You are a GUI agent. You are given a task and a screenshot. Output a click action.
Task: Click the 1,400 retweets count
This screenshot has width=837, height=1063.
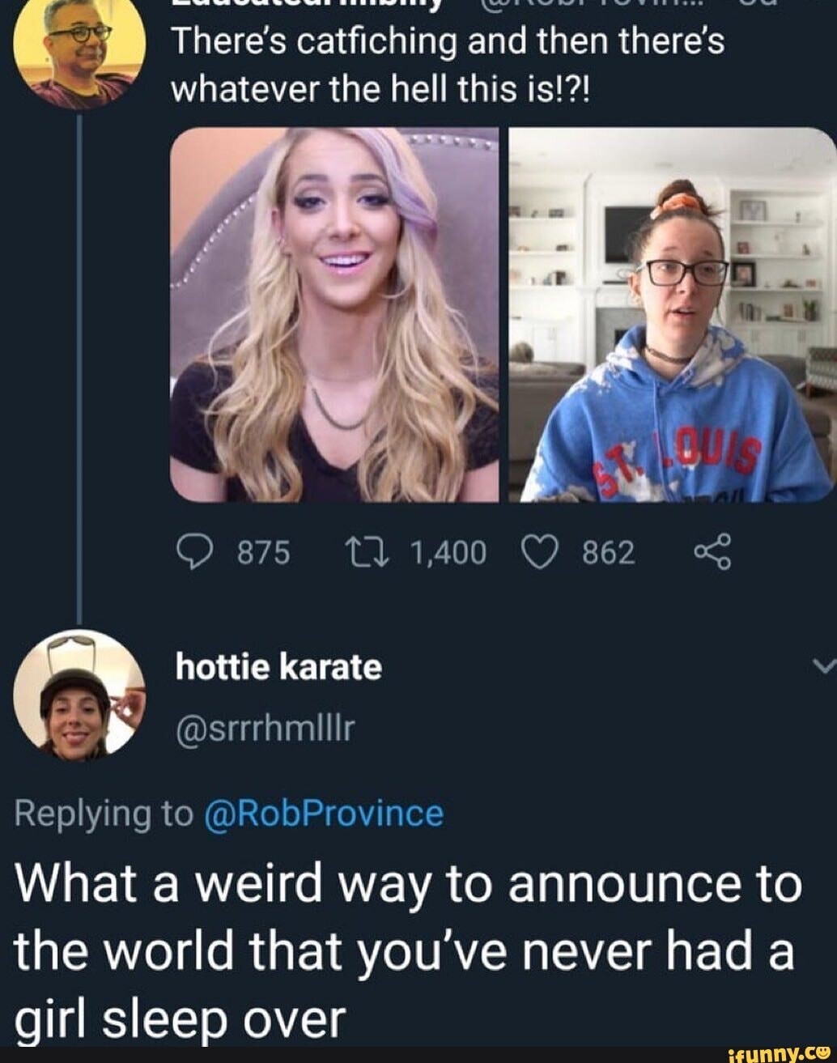coord(448,553)
